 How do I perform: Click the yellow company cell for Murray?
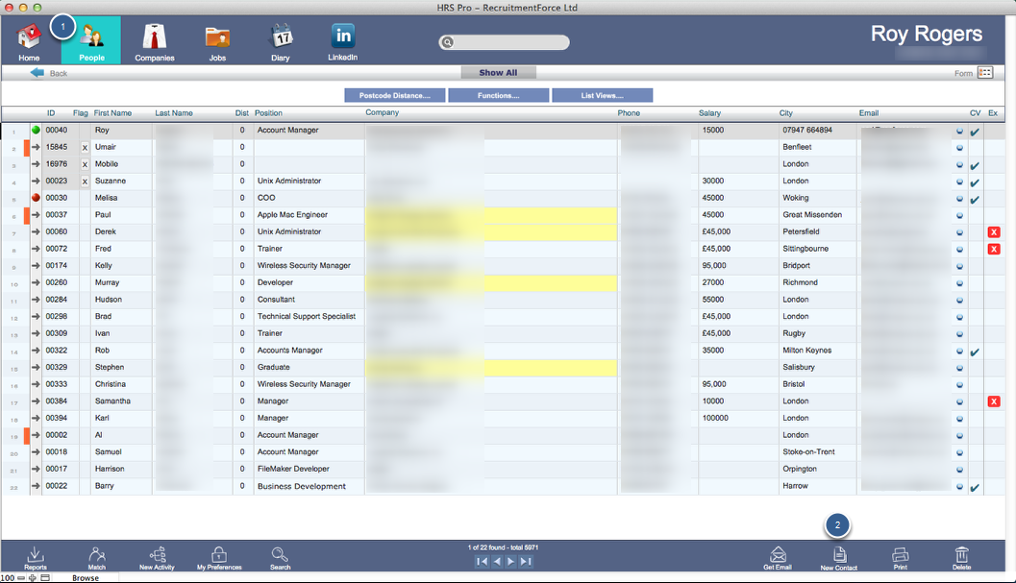pos(490,282)
